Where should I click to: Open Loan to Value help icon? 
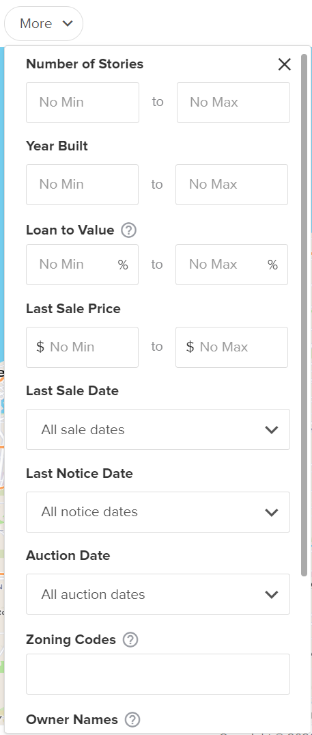click(x=128, y=230)
